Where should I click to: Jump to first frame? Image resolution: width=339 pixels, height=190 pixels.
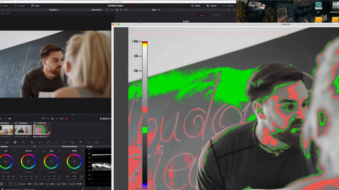[43, 119]
